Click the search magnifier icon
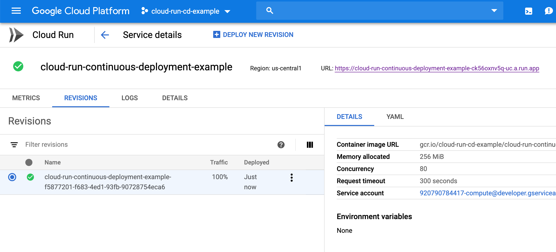Screen dimensions: 556x252 (270, 11)
